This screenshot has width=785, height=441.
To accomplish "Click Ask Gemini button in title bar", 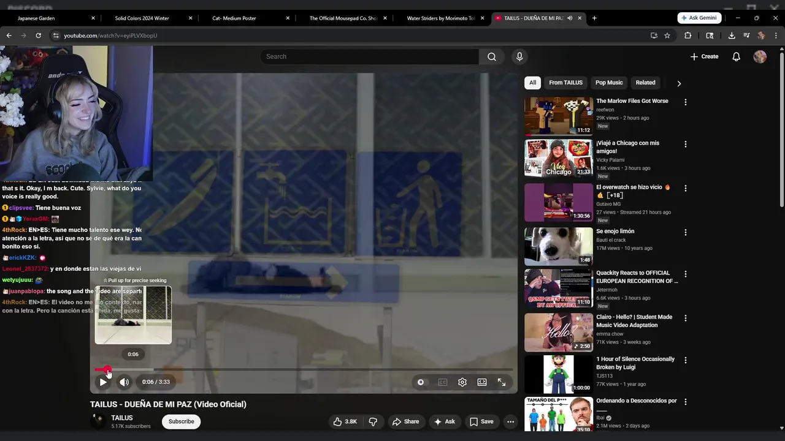I will tap(699, 18).
